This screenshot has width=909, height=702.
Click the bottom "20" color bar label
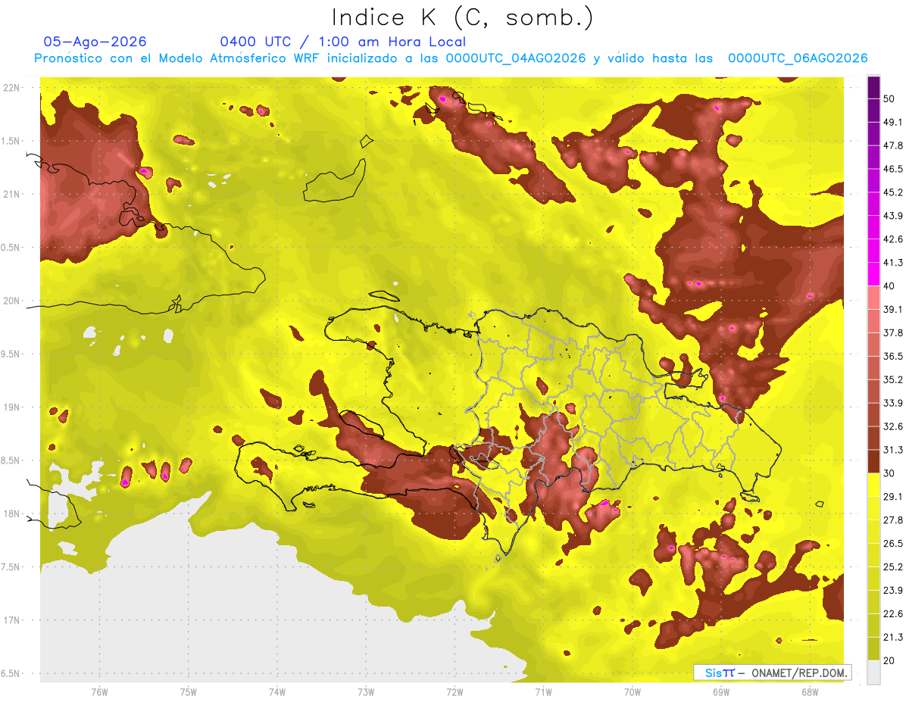point(889,661)
